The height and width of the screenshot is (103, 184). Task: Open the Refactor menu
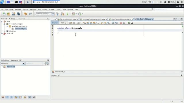point(33,9)
